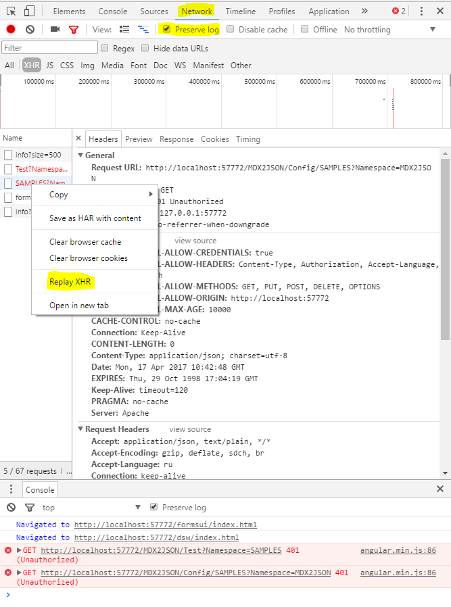Toggle the device toolbar icon
This screenshot has width=451, height=607.
(29, 11)
